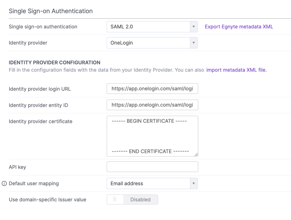Select the SAML 2.0 authentication combo box
The width and height of the screenshot is (291, 220).
coord(149,26)
